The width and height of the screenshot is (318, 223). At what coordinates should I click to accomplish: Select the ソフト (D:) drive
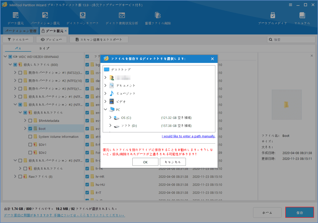click(129, 126)
